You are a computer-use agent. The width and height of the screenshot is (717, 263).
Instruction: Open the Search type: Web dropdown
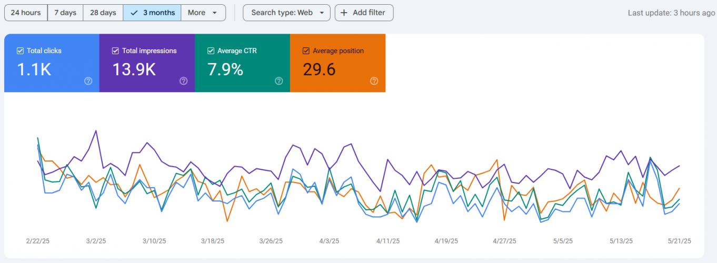[x=286, y=13]
